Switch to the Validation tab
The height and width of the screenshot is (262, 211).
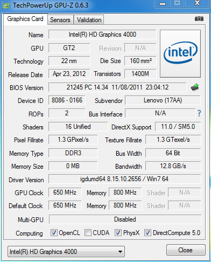coord(89,20)
